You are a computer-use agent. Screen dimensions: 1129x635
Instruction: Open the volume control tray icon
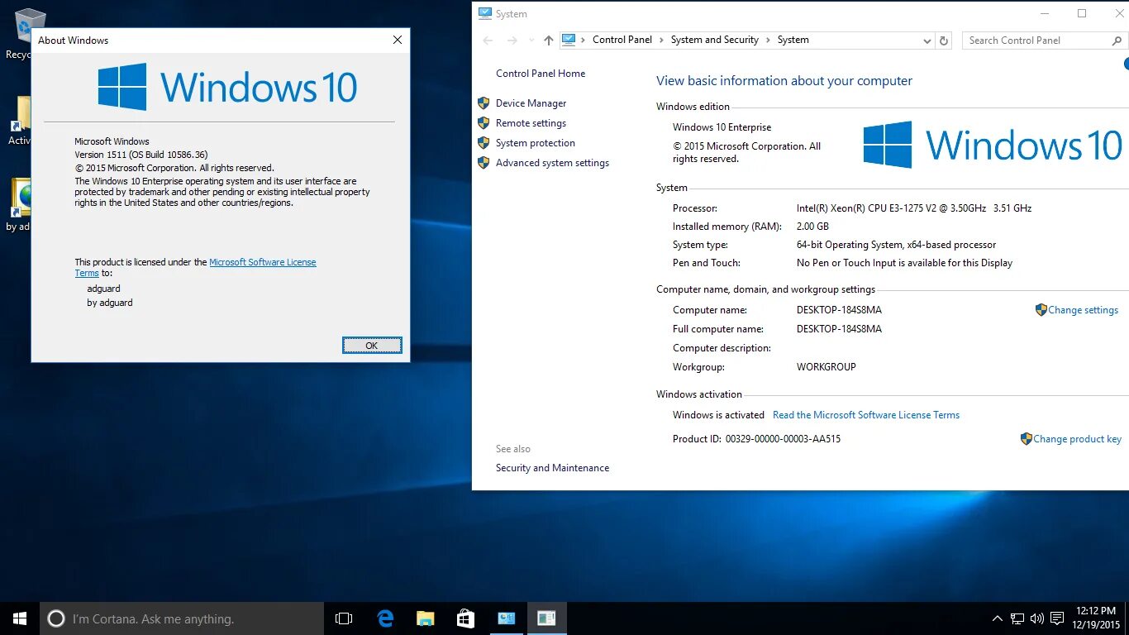tap(1037, 618)
